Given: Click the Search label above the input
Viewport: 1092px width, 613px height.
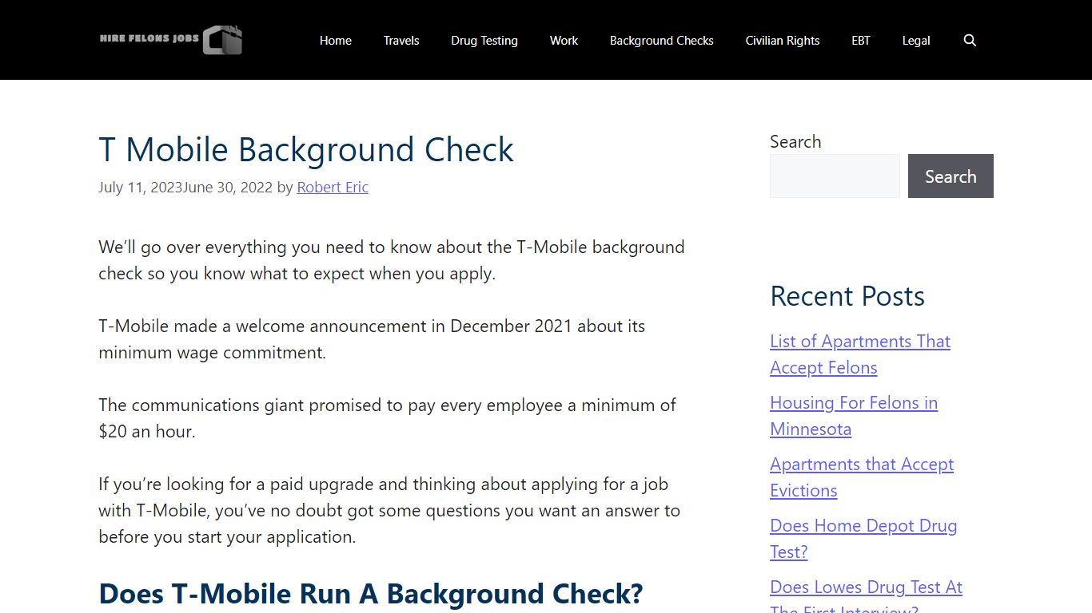Looking at the screenshot, I should (x=795, y=141).
